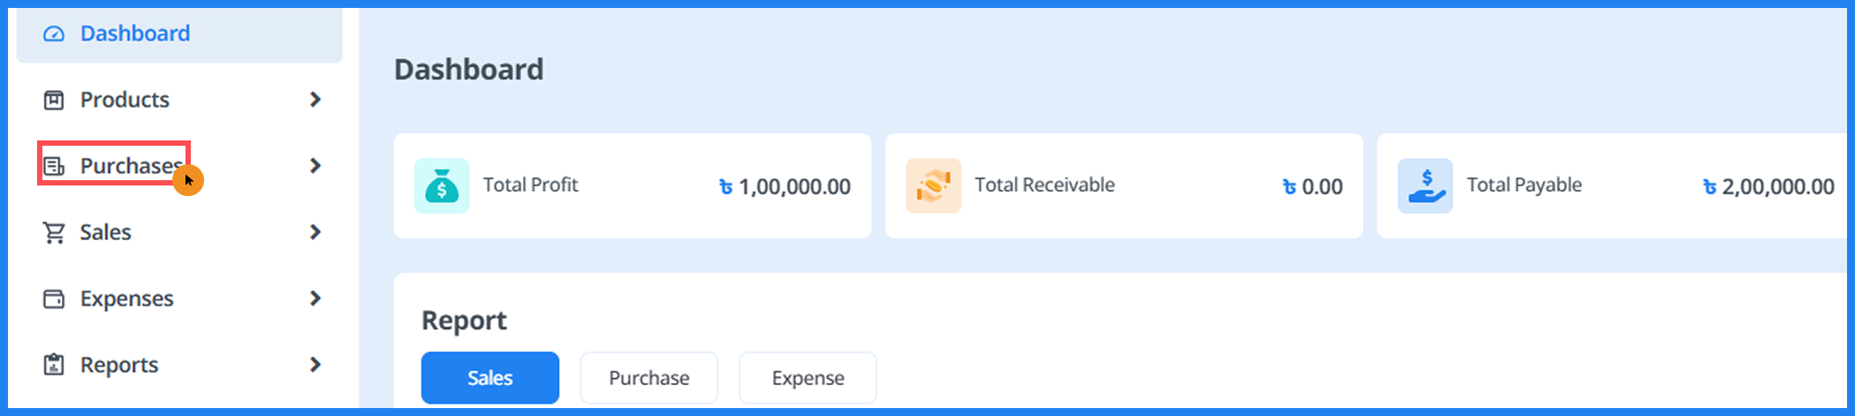
Task: Click the Reports clipboard icon
Action: coord(54,365)
